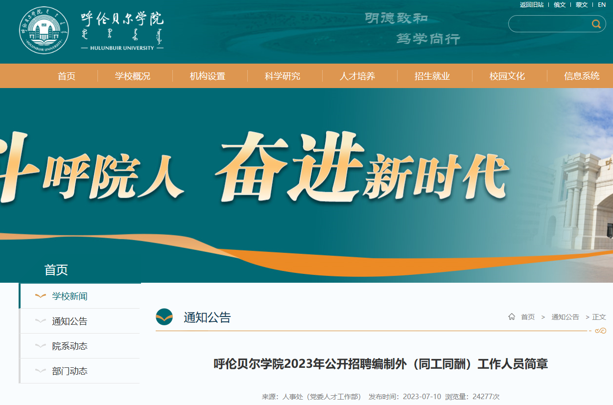This screenshot has width=613, height=405.
Task: Click the Hulunbuir University round logo
Action: pos(44,30)
